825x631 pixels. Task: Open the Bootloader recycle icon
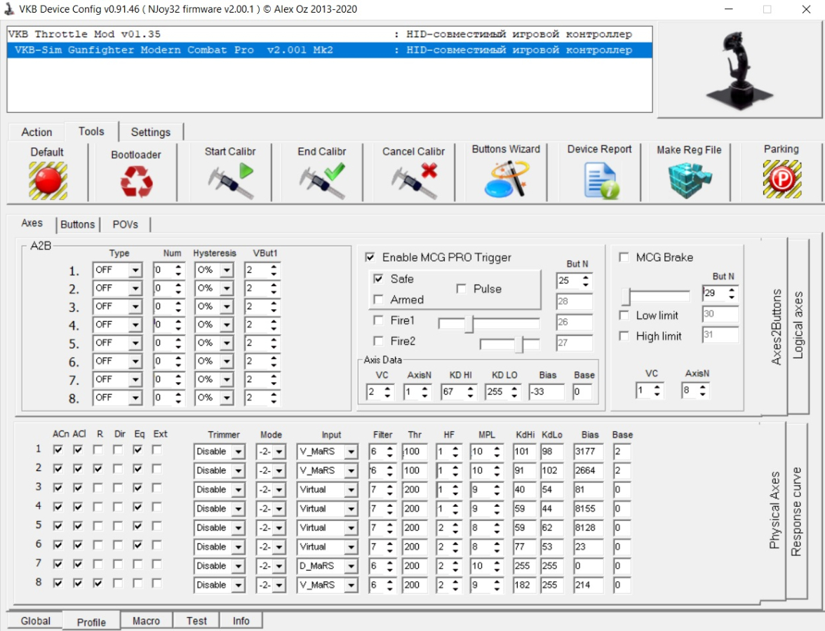pos(136,182)
